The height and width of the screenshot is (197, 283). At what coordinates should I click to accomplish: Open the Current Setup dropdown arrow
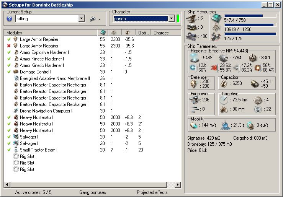82,18
